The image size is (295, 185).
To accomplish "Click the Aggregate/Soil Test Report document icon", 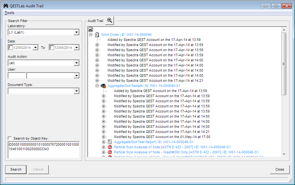I will (x=110, y=142).
